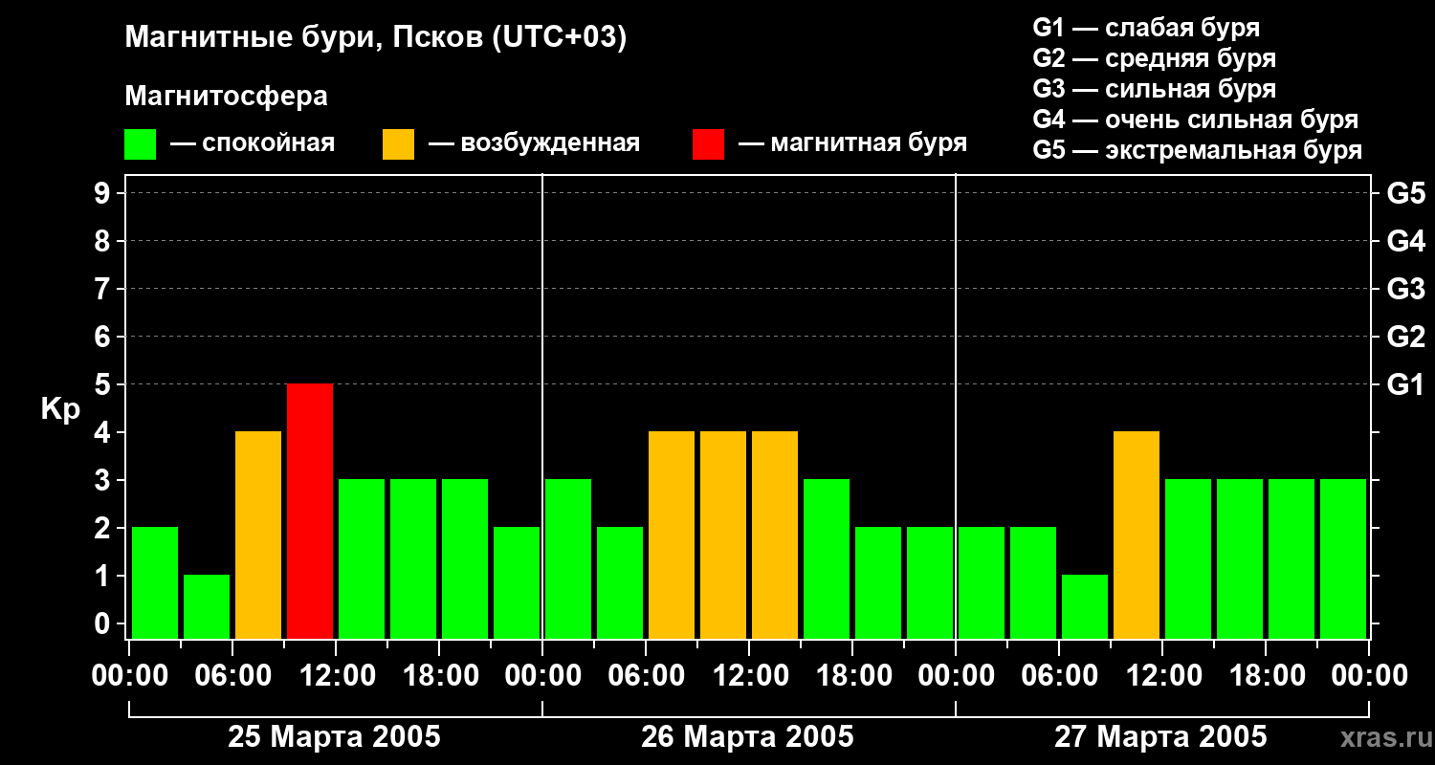Select the '27 Марта 2005' date label

[1160, 737]
